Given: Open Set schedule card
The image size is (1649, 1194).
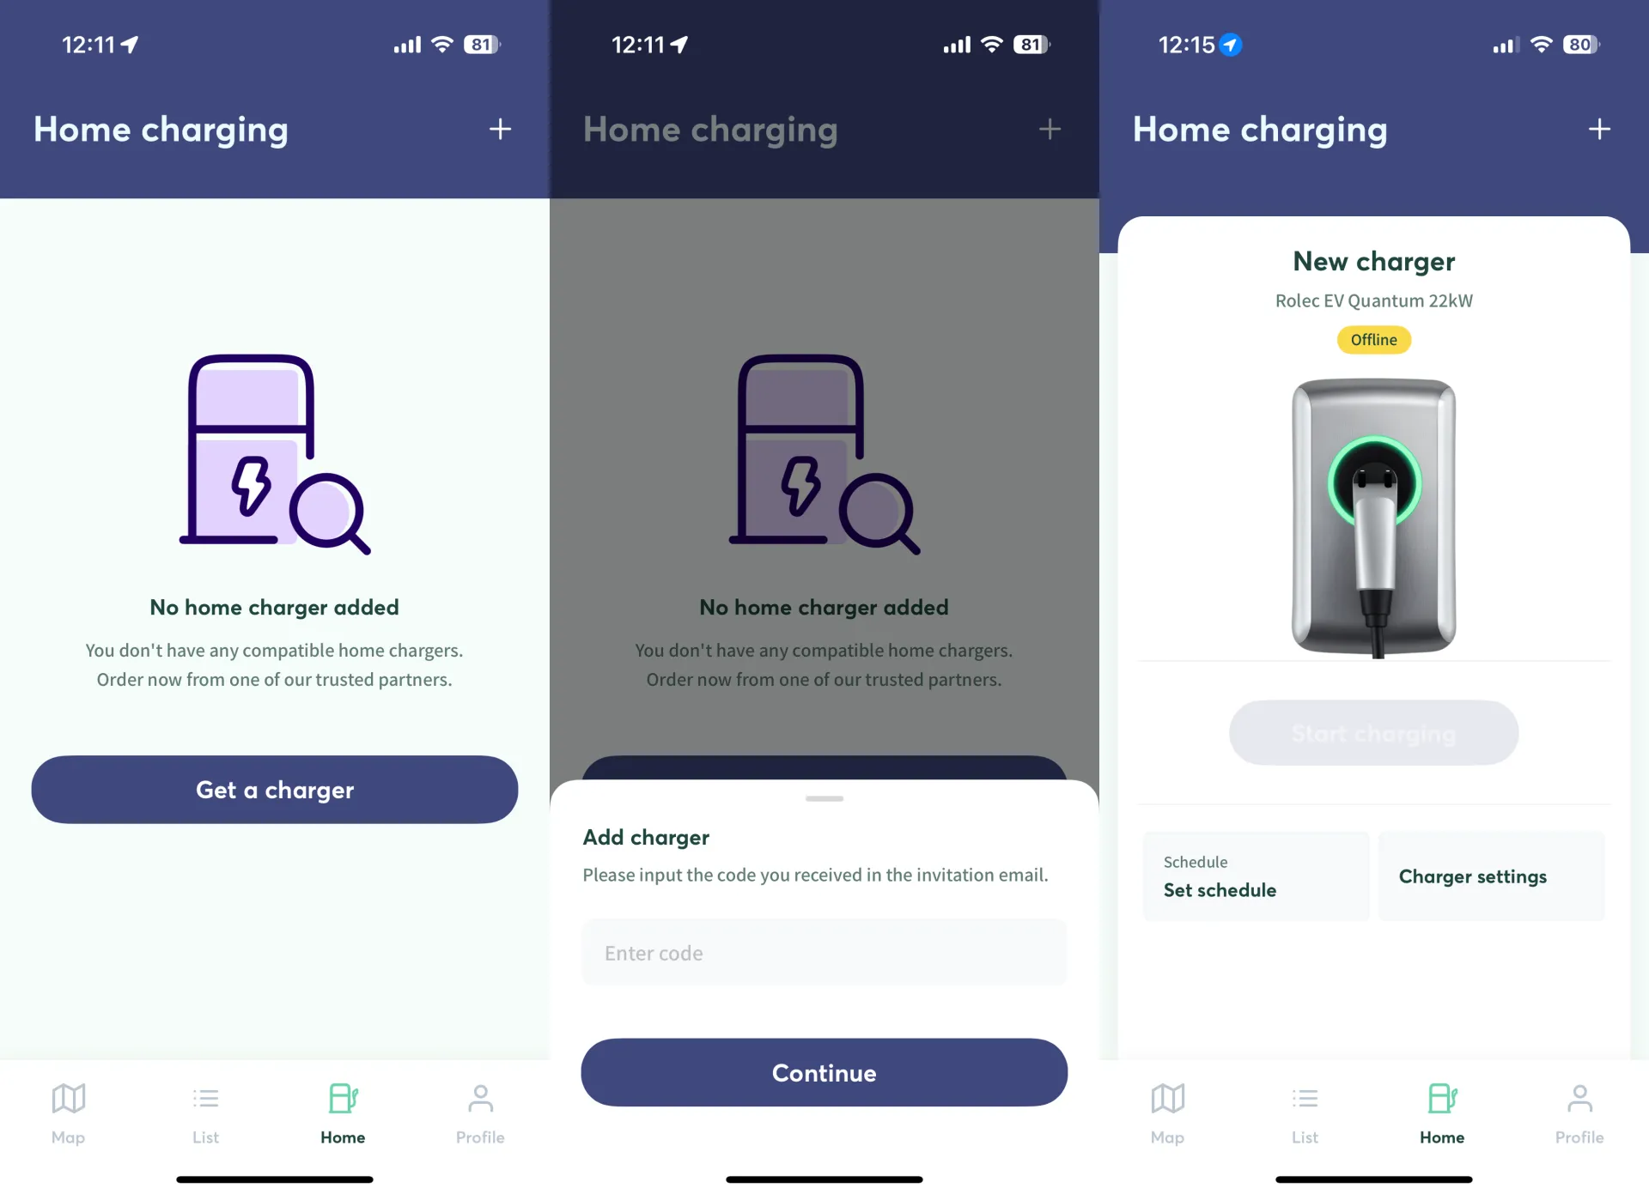Looking at the screenshot, I should (1256, 876).
